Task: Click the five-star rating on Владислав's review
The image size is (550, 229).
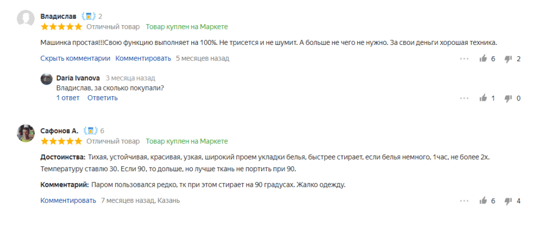Action: [61, 27]
